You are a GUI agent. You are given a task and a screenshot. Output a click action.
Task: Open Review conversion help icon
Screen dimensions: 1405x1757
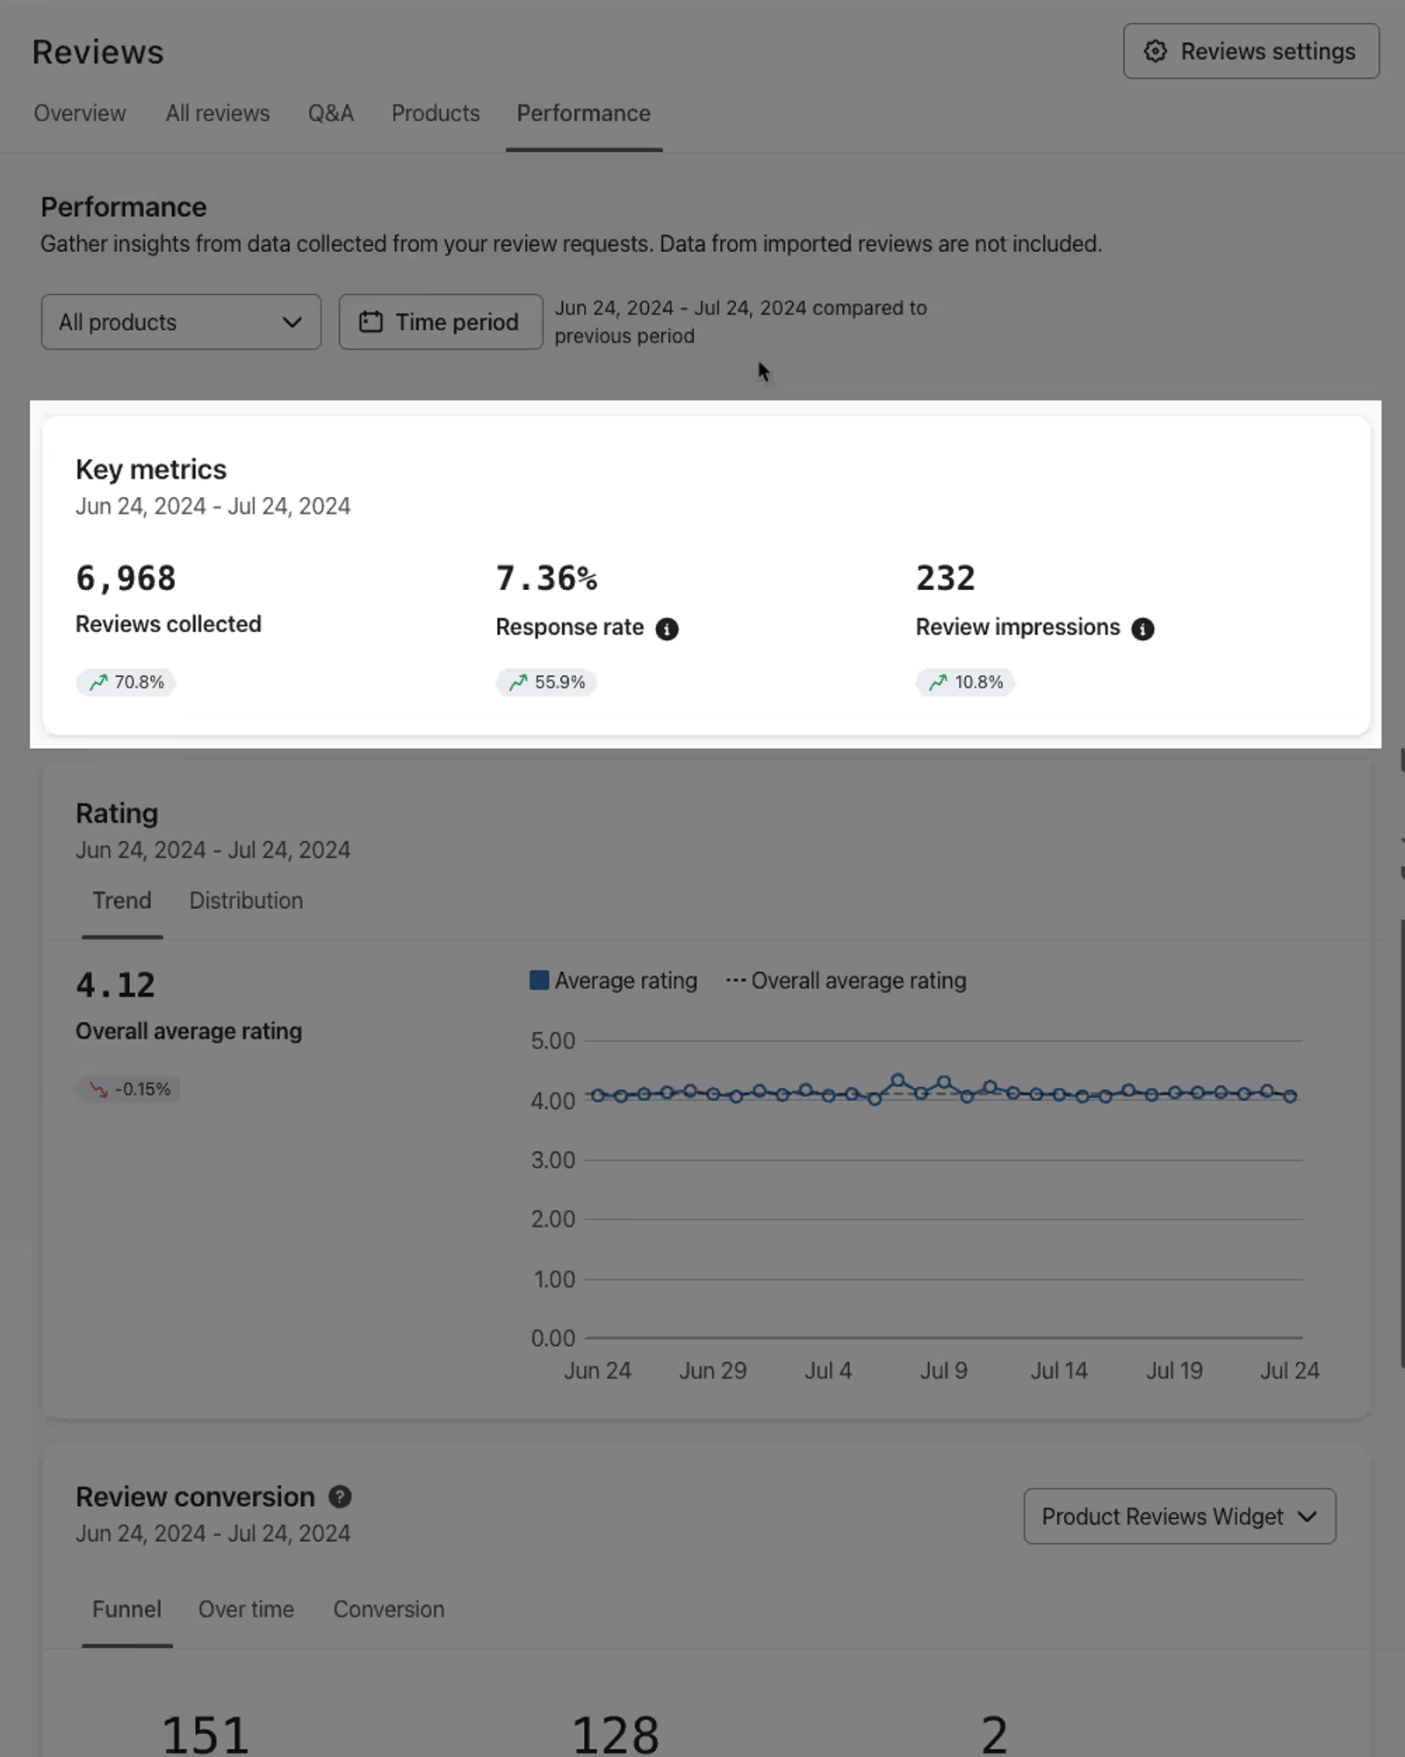click(x=340, y=1497)
